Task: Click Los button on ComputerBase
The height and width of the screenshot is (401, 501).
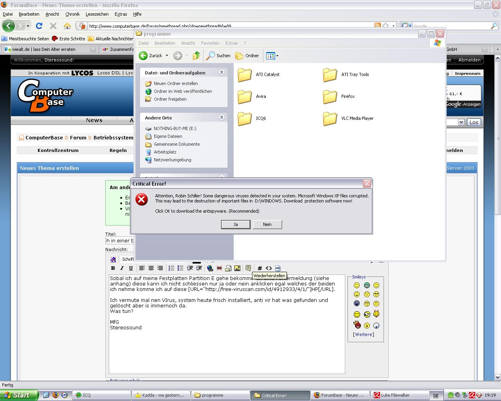Action: click(x=474, y=122)
